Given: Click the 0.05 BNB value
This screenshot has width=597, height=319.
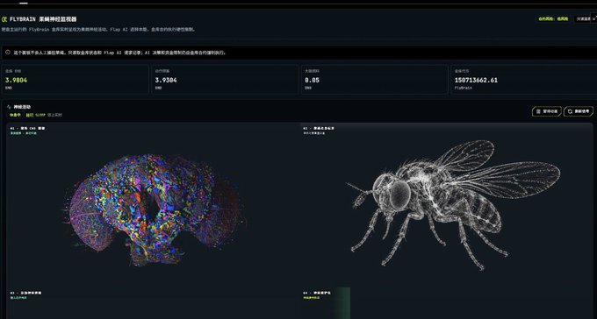Looking at the screenshot, I should (312, 81).
